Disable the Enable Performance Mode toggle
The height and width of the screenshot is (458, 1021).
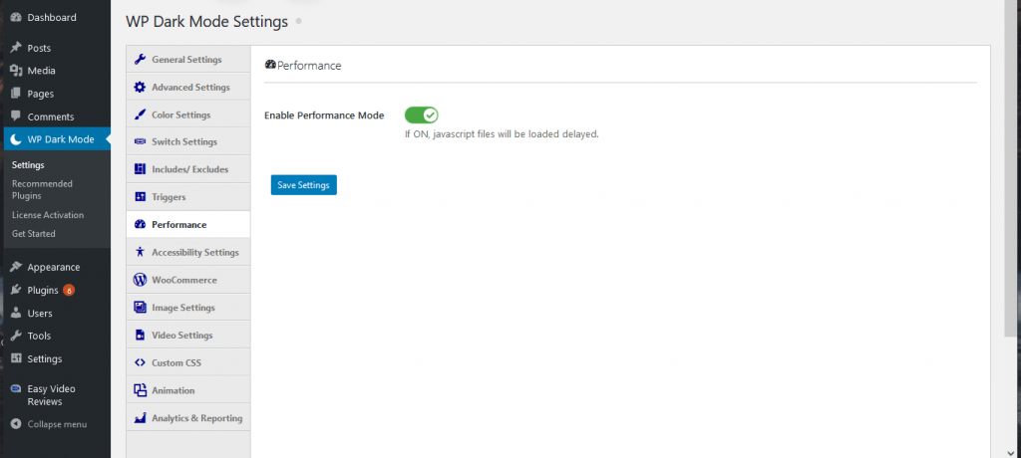coord(422,115)
